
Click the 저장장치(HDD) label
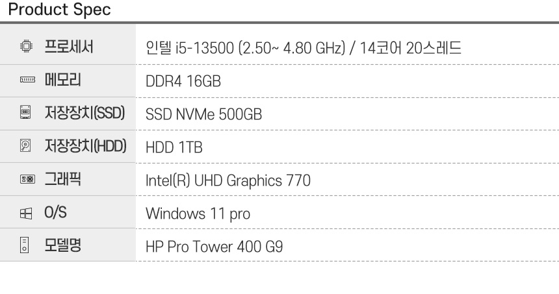[x=84, y=147]
